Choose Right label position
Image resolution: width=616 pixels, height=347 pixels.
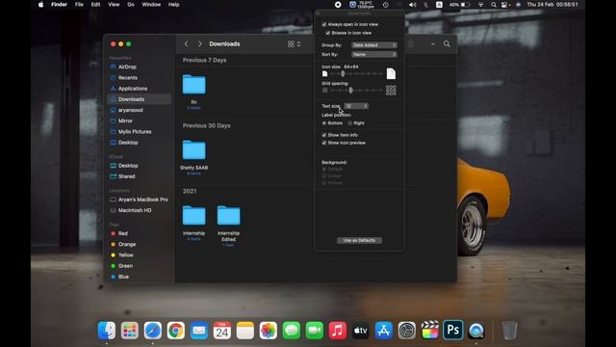coord(349,123)
